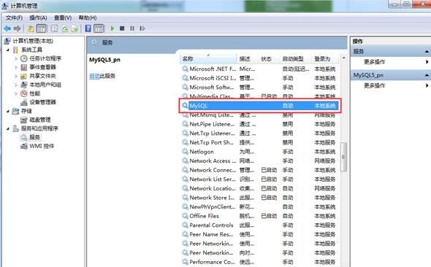
Task: Open the 操作(A) menu
Action: (x=38, y=18)
